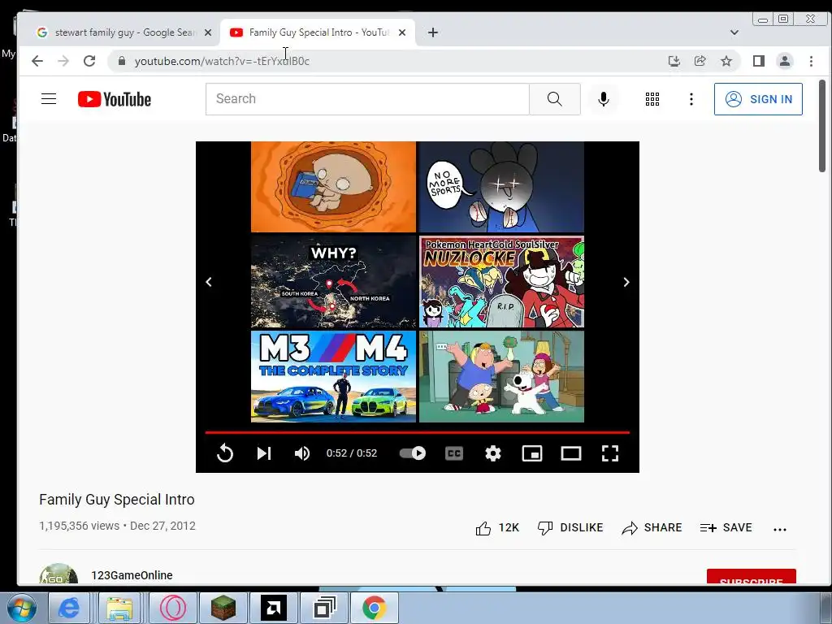Show next suggested videos arrow
This screenshot has height=624, width=832.
pos(626,282)
